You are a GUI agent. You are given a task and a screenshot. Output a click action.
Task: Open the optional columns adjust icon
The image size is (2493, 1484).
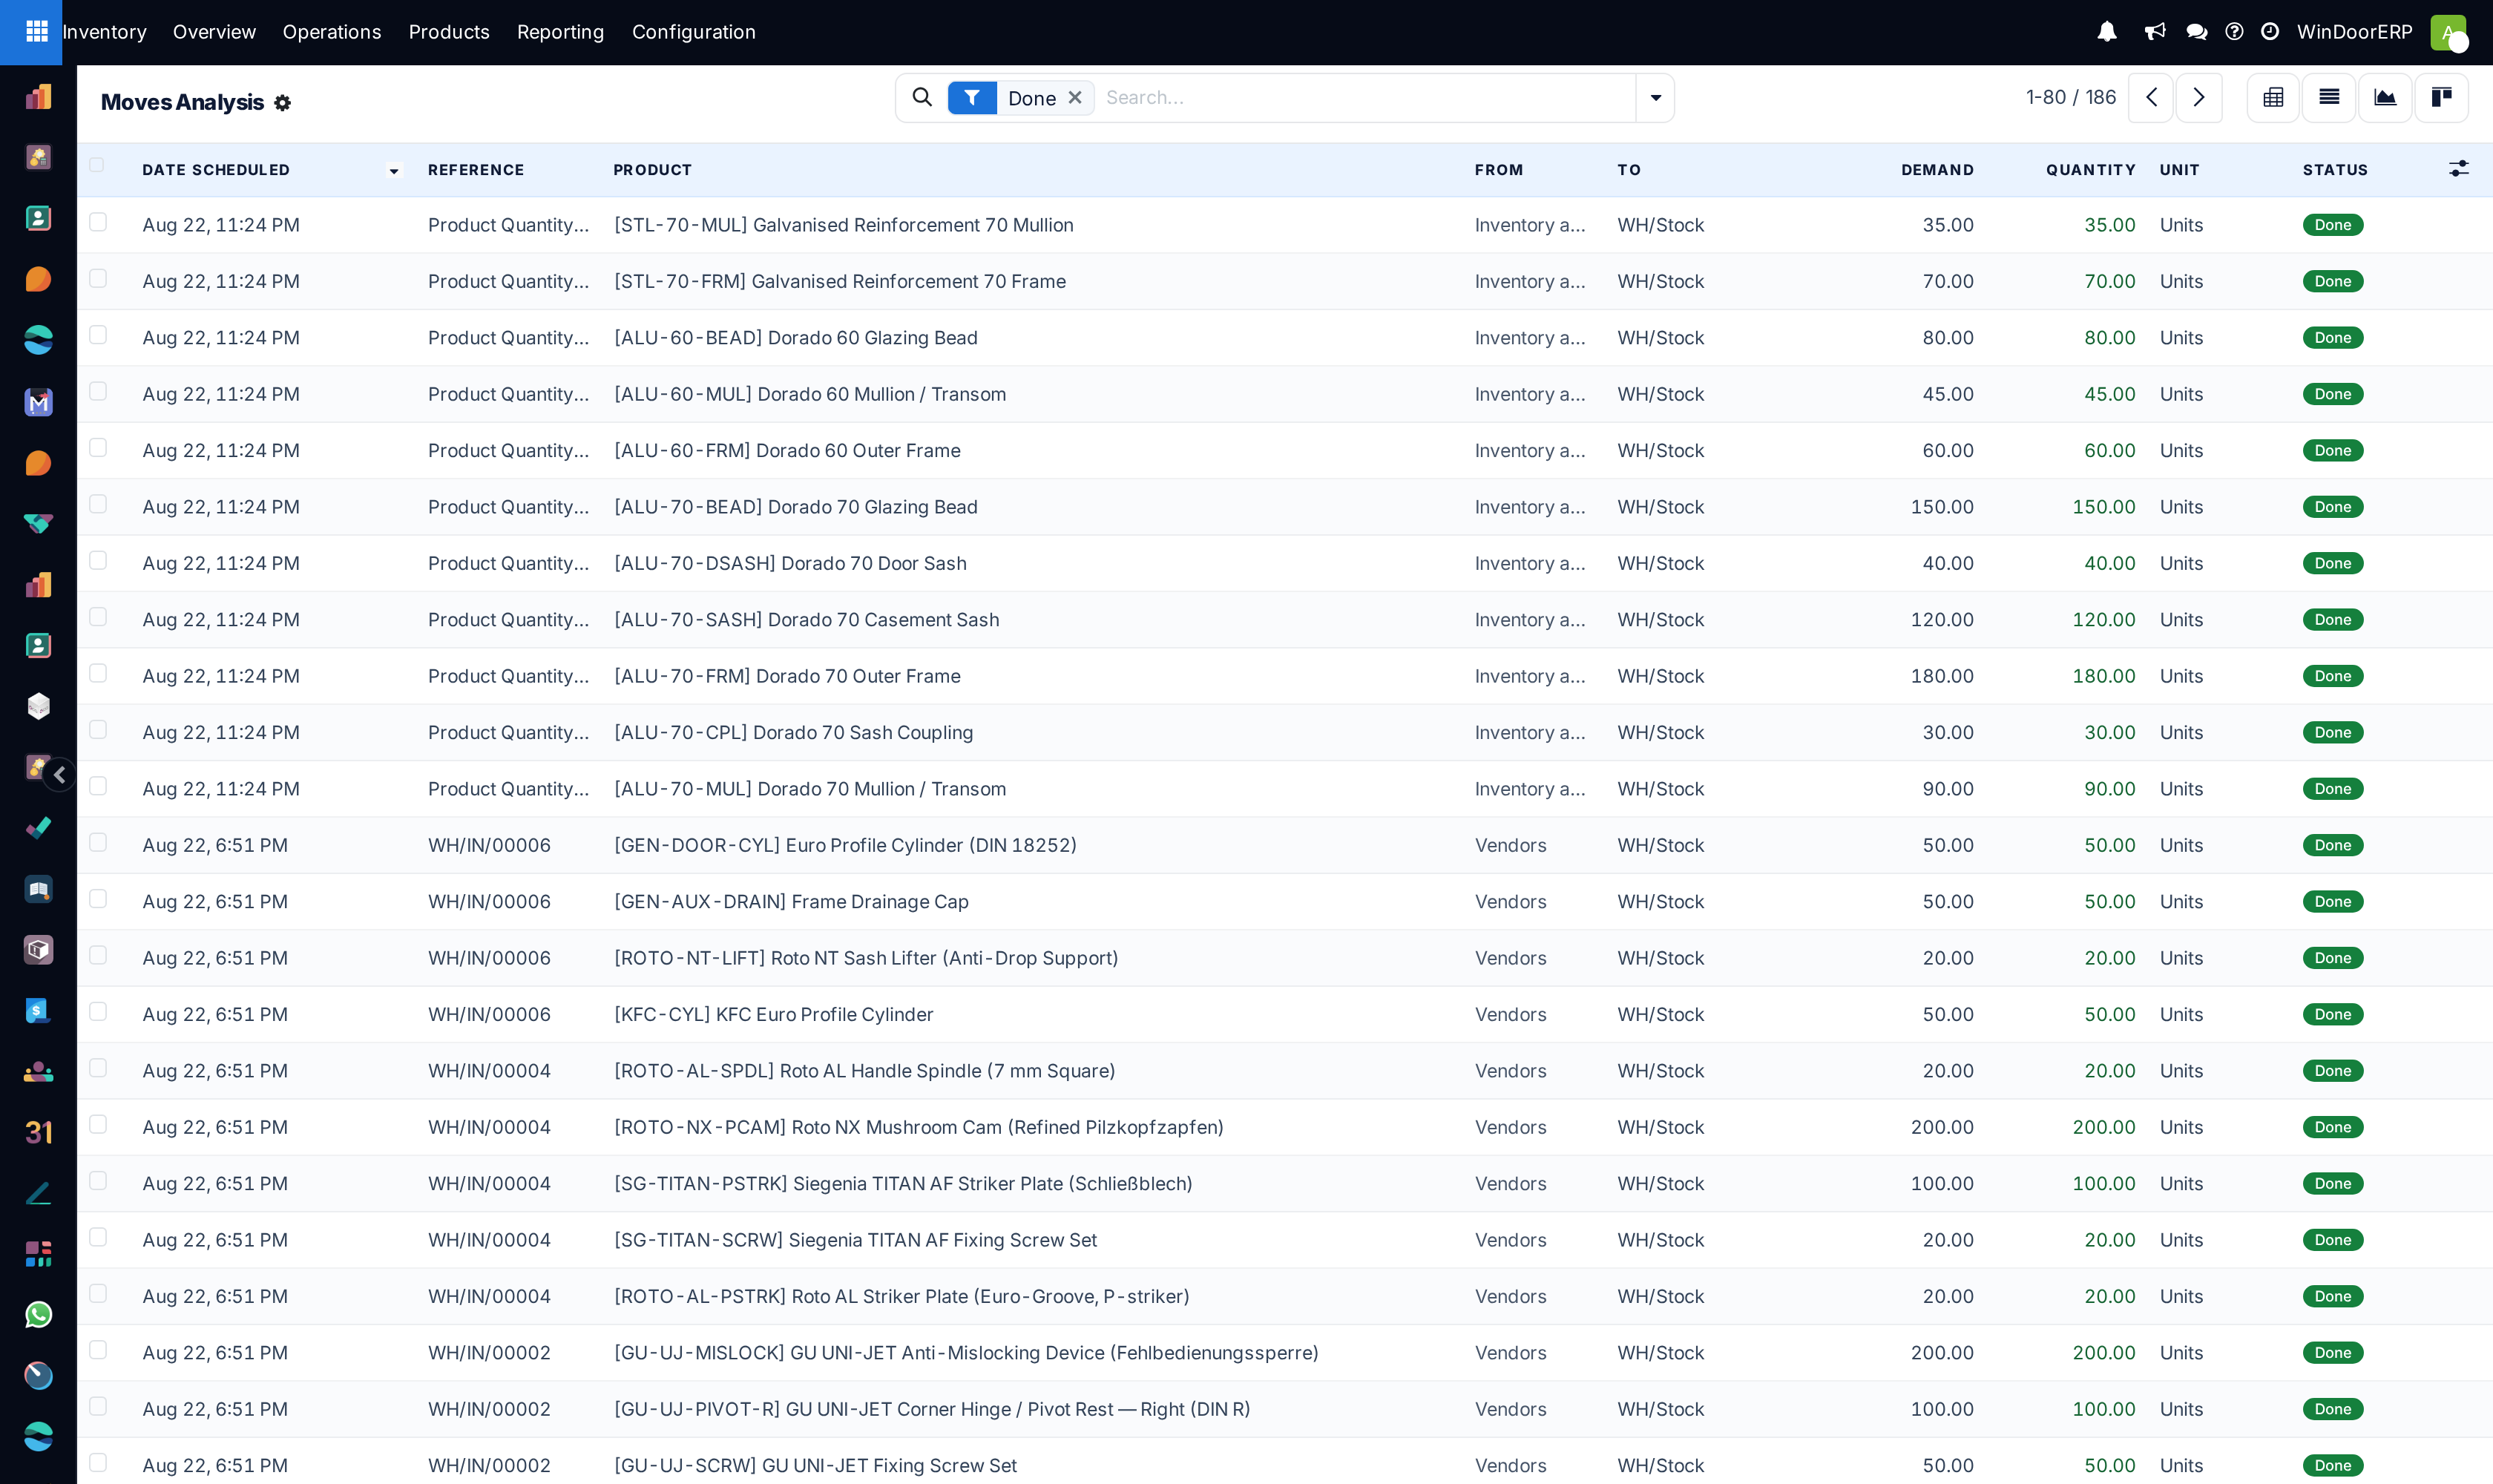(2459, 169)
